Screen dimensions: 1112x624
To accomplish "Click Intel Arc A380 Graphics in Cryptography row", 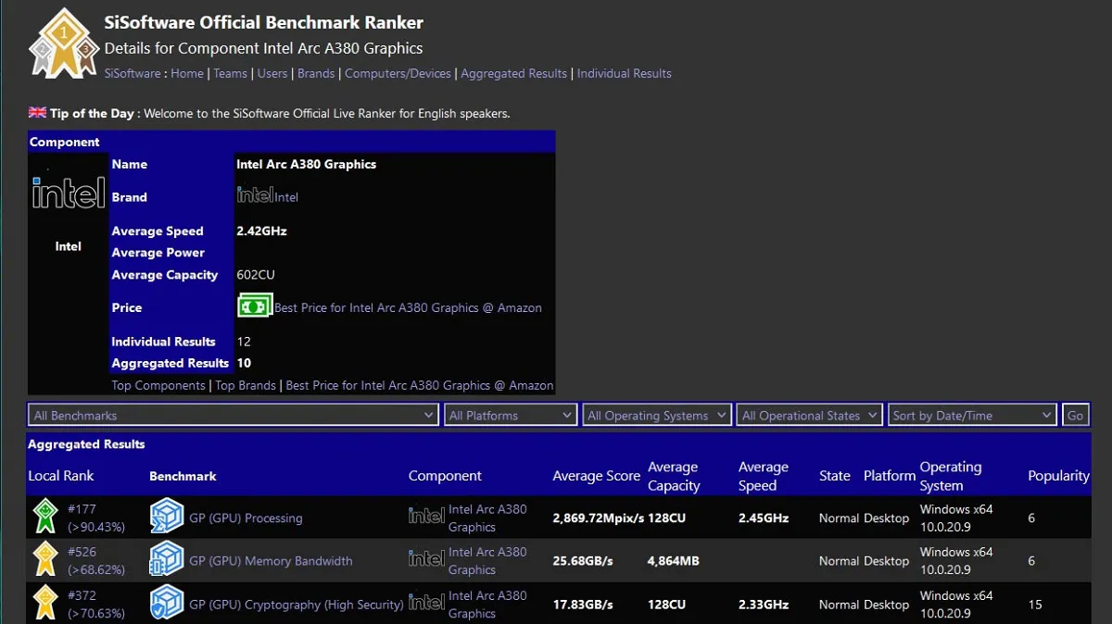I will click(487, 604).
